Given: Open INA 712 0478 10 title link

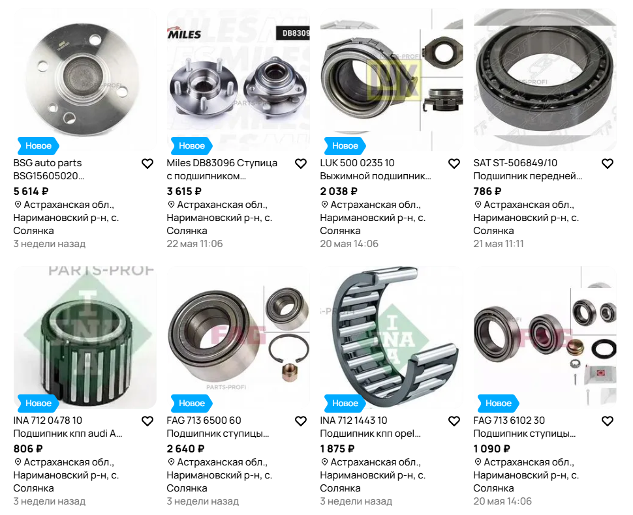Looking at the screenshot, I should pyautogui.click(x=68, y=427).
